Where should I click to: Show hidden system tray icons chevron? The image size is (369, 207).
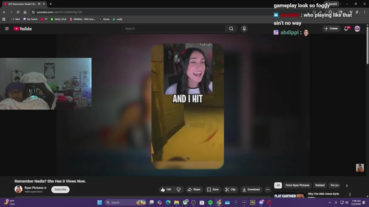(x=330, y=202)
